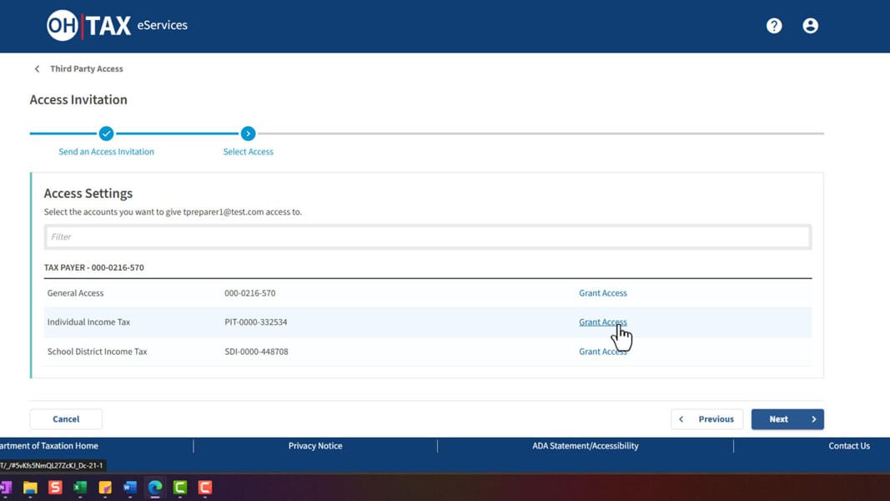Grant access for School District Income Tax
The image size is (890, 501).
tap(603, 352)
